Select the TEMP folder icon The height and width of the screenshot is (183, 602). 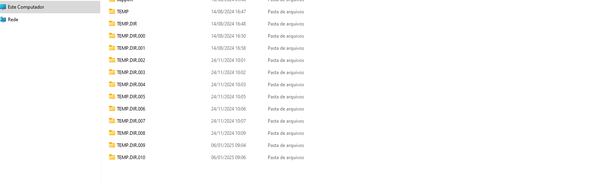[112, 11]
